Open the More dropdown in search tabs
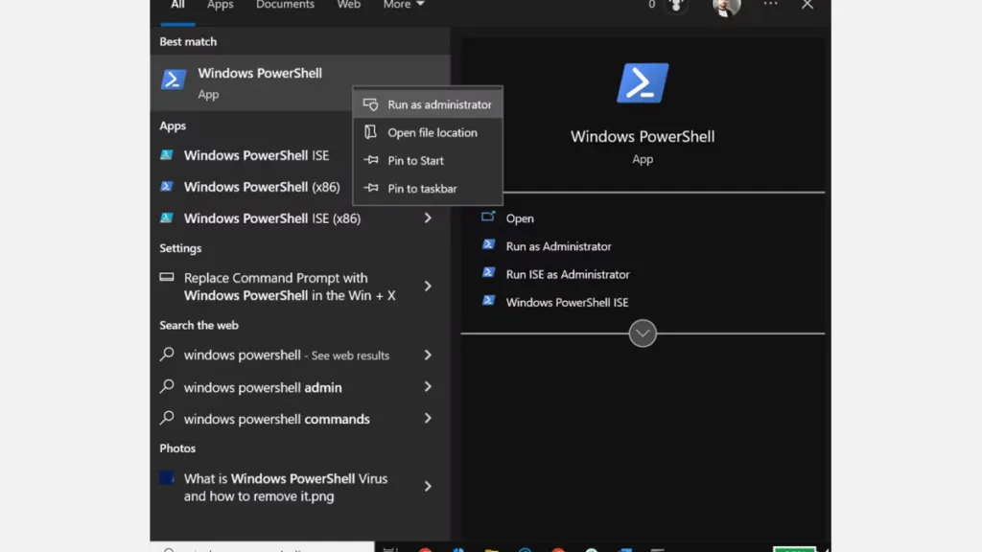 click(404, 5)
